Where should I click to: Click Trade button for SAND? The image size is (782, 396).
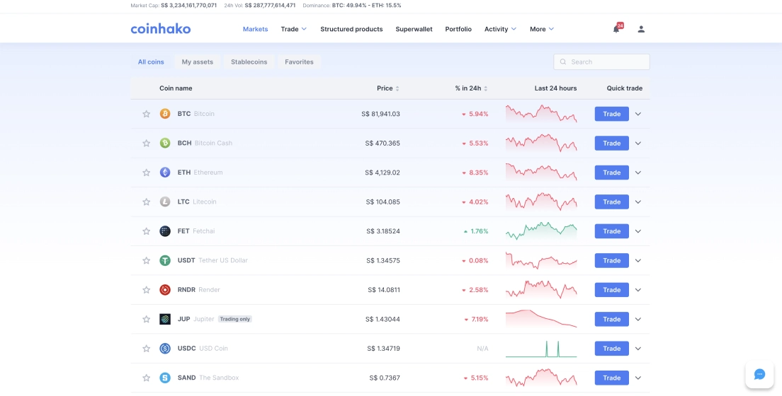(x=611, y=378)
